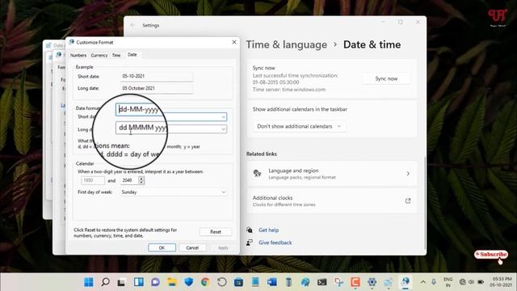517x291 pixels.
Task: Click the Reset button
Action: 216,232
